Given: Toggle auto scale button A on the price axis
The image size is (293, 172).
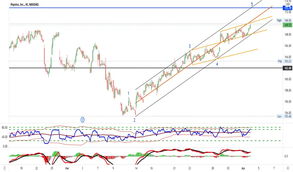Looking at the screenshot, I should tap(288, 168).
